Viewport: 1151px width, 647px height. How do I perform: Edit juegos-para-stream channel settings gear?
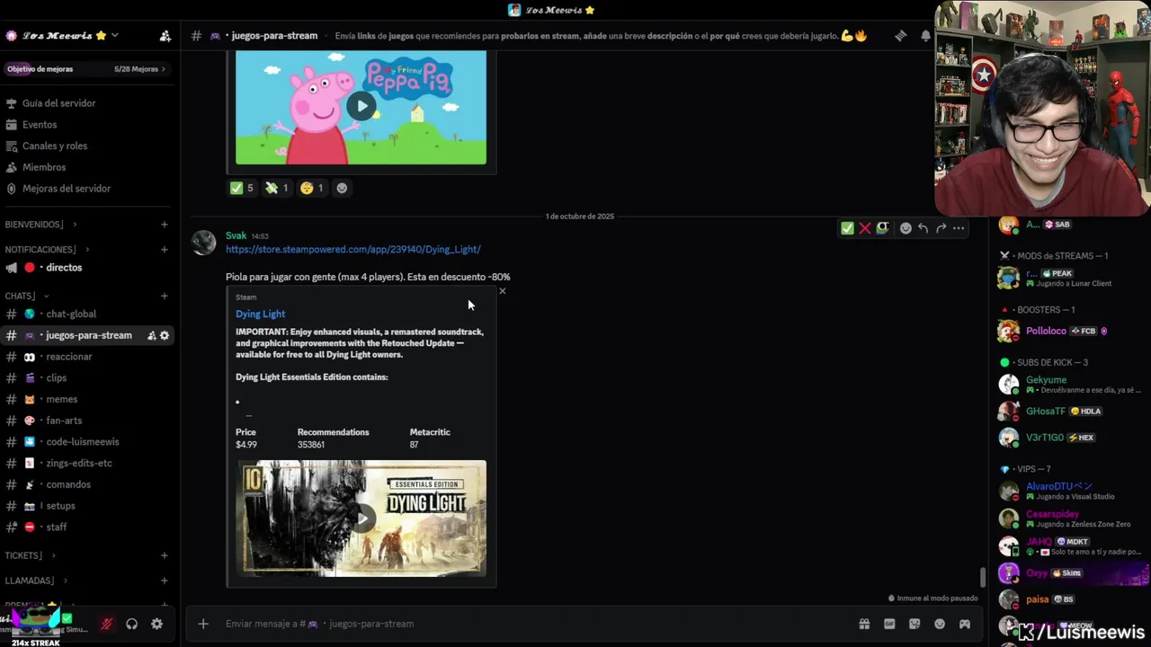(165, 335)
